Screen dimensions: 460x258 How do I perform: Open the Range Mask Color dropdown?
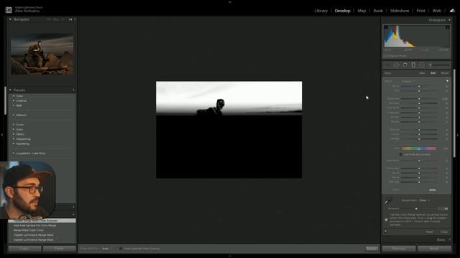tap(424, 201)
